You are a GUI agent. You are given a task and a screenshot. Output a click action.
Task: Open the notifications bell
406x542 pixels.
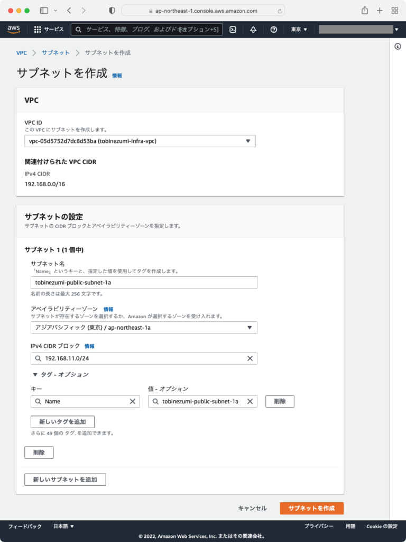(253, 30)
